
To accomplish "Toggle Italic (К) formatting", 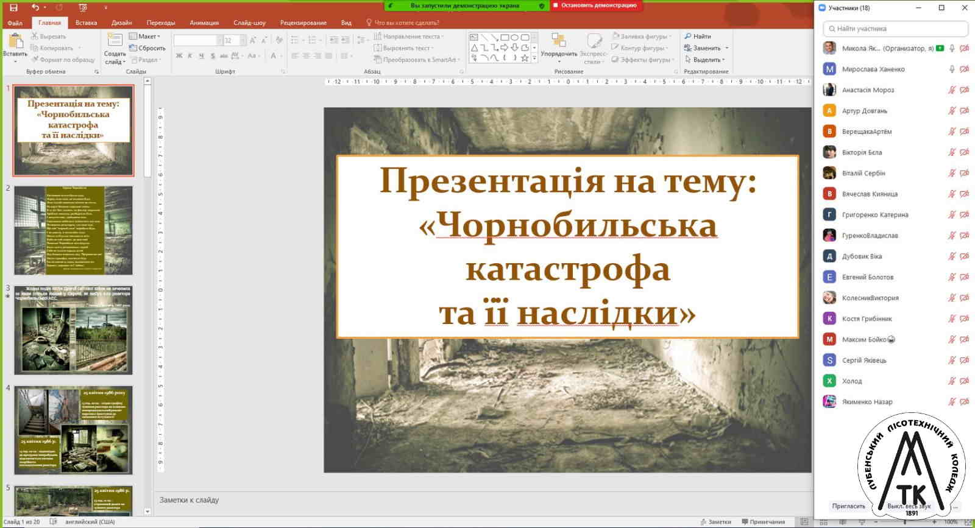I will (x=190, y=56).
